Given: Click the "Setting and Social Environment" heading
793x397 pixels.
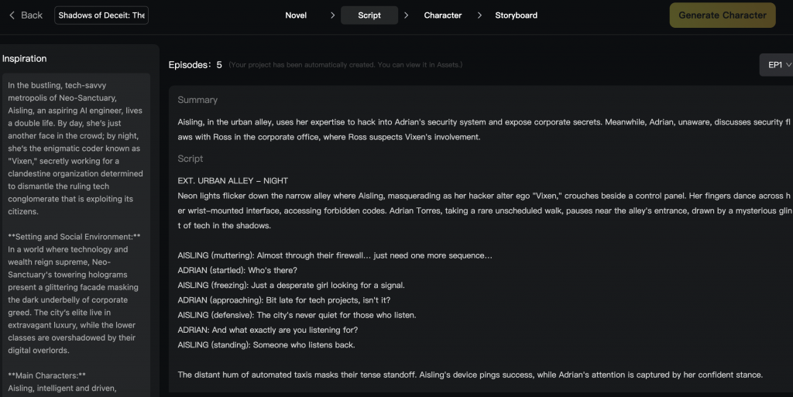Looking at the screenshot, I should [74, 237].
